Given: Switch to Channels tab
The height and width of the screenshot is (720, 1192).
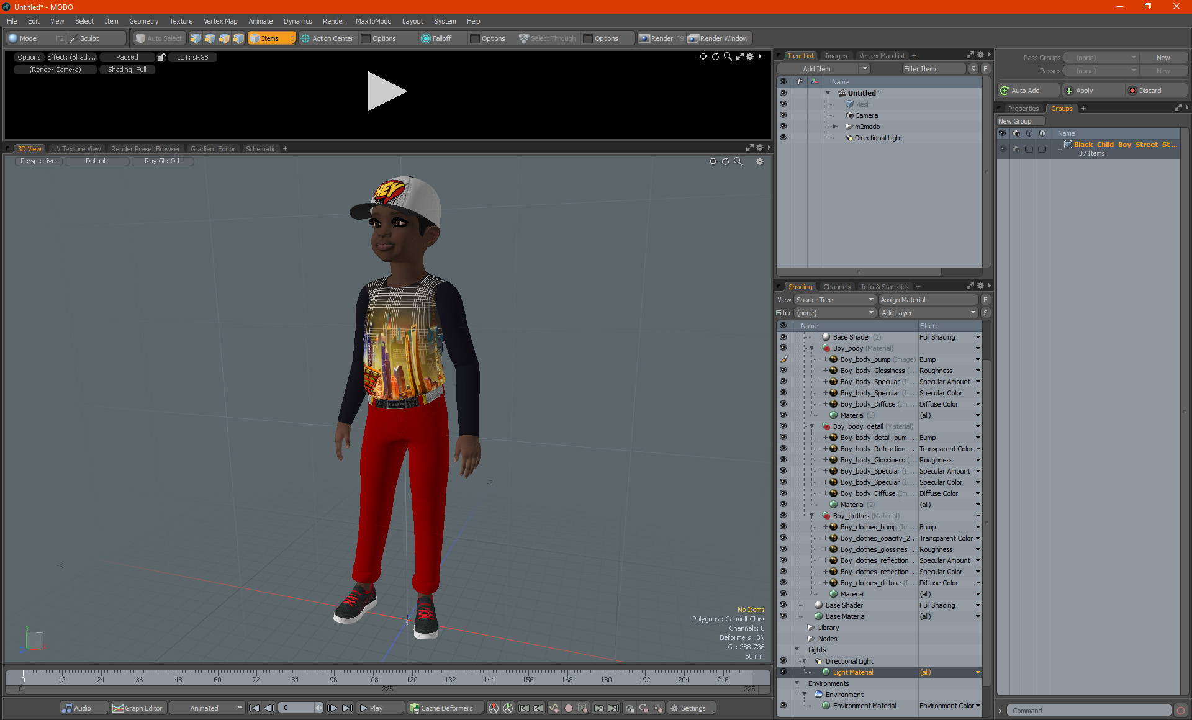Looking at the screenshot, I should tap(836, 287).
